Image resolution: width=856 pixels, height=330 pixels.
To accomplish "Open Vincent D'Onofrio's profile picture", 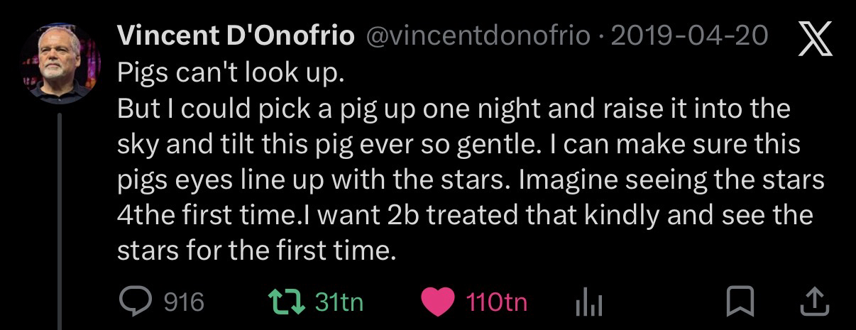I will pos(60,64).
